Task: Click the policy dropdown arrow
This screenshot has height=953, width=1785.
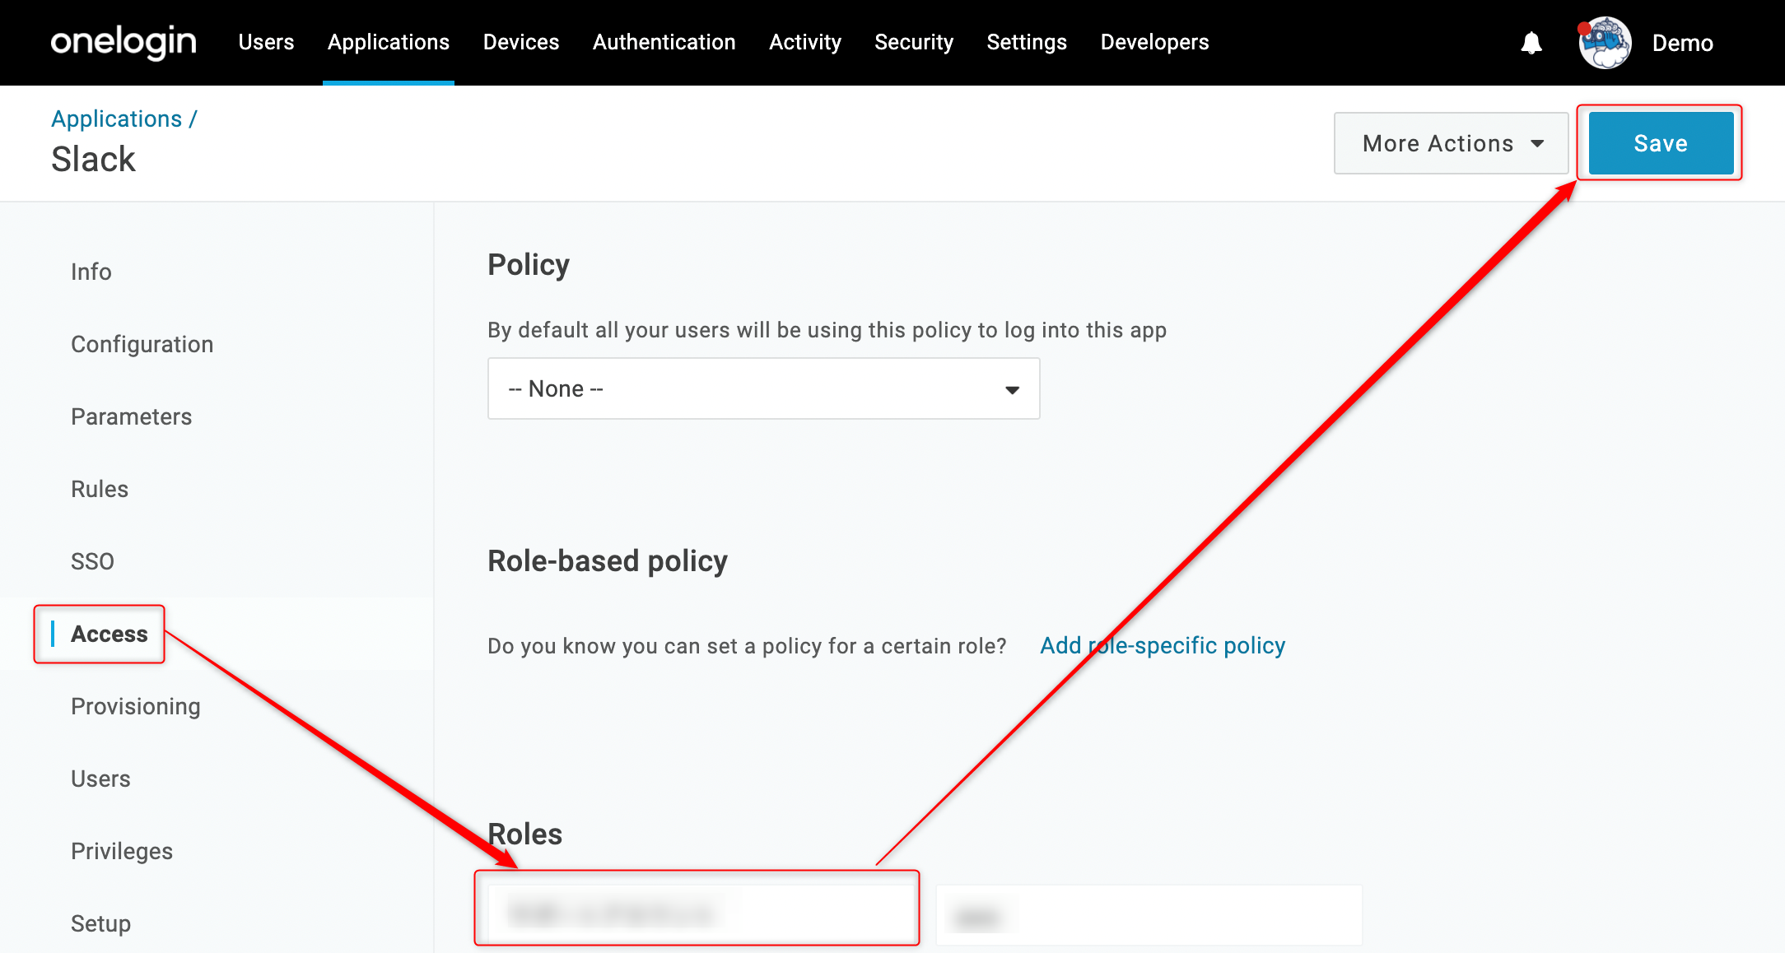Action: click(1012, 389)
